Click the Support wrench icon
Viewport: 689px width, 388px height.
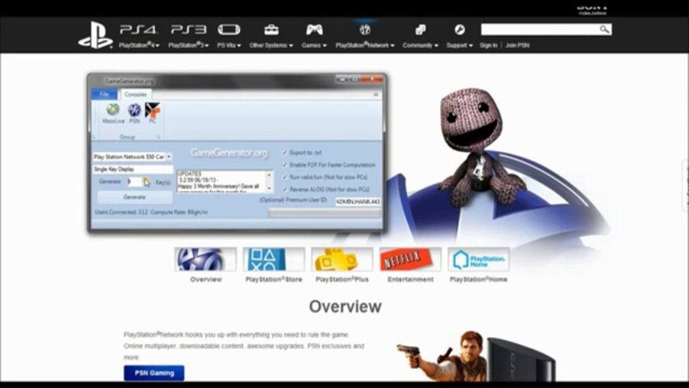click(x=460, y=30)
